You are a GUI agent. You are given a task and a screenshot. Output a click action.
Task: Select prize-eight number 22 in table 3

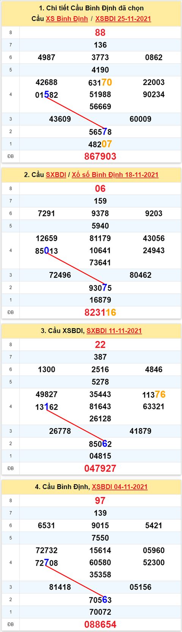point(100,345)
